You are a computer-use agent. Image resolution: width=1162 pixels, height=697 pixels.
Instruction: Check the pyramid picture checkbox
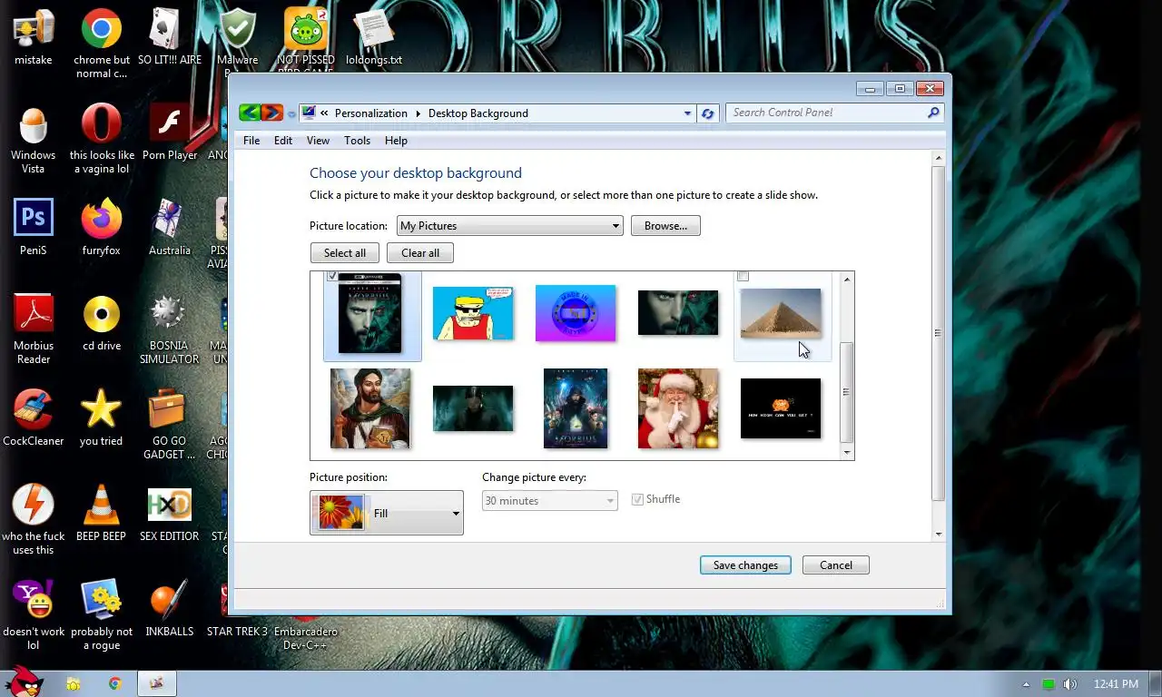(743, 276)
